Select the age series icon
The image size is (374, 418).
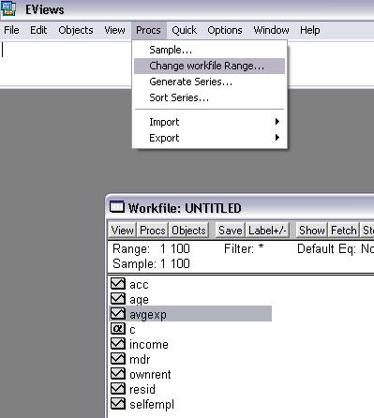tap(118, 299)
